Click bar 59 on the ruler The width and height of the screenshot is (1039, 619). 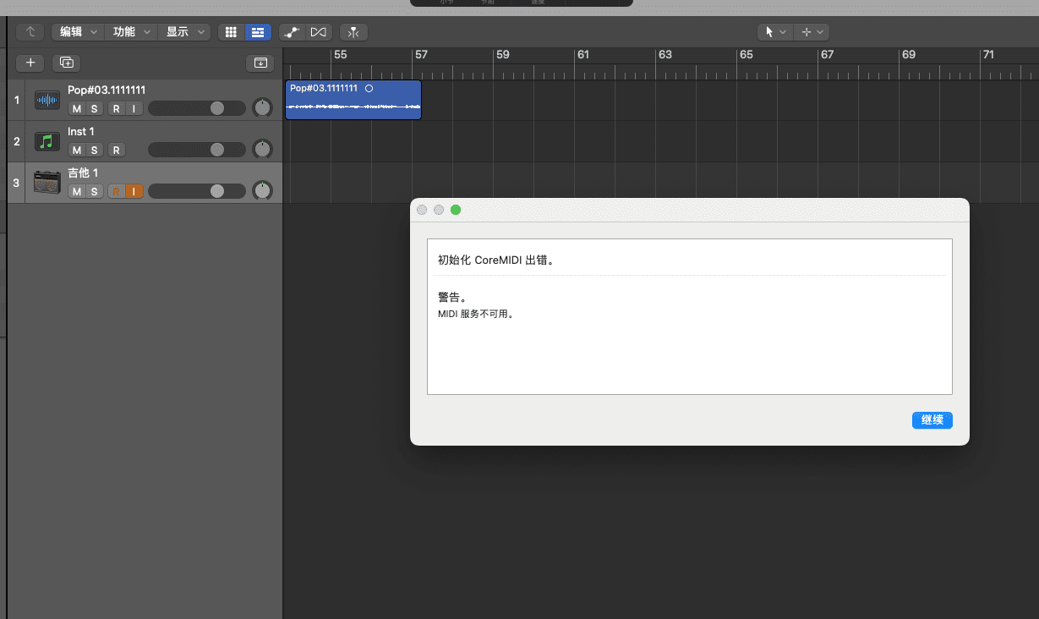[502, 55]
